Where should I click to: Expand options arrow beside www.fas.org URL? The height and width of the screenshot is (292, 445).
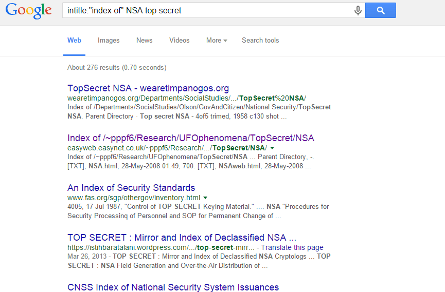pyautogui.click(x=205, y=198)
